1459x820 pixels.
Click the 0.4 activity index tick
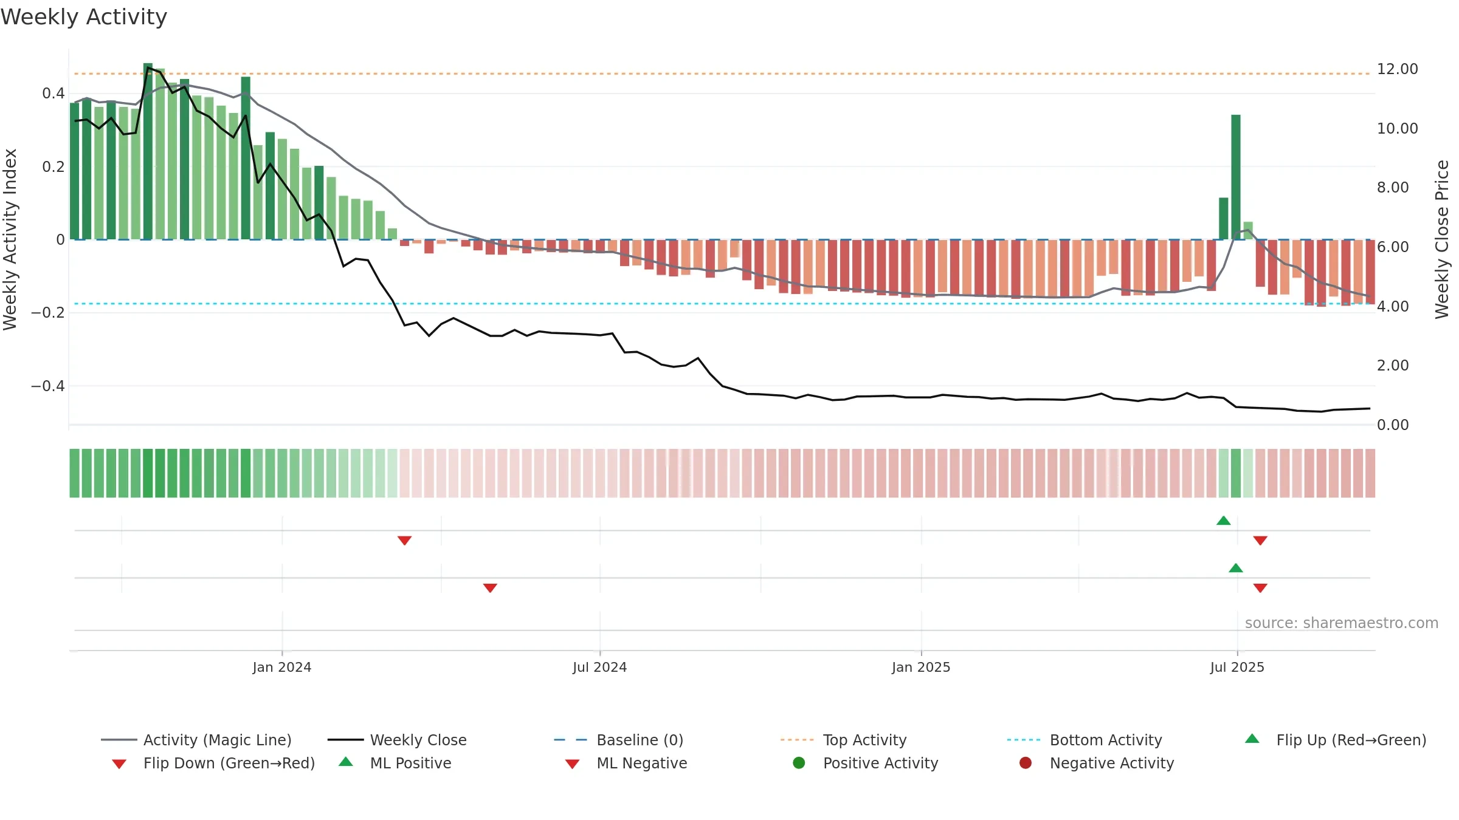pos(53,93)
